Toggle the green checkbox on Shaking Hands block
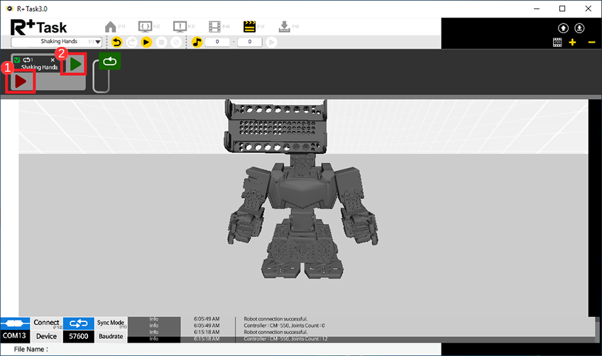Image resolution: width=602 pixels, height=356 pixels. pos(17,60)
